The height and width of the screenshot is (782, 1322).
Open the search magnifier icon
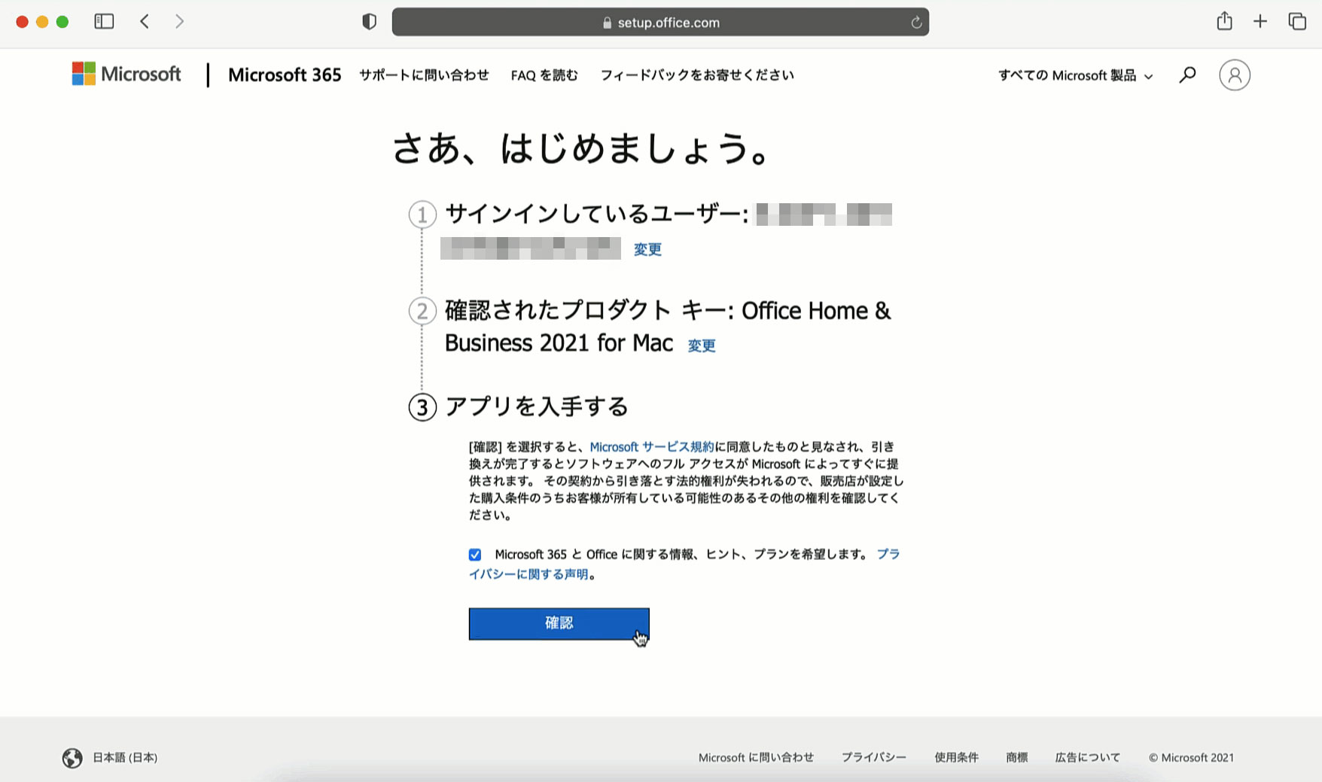click(1187, 75)
